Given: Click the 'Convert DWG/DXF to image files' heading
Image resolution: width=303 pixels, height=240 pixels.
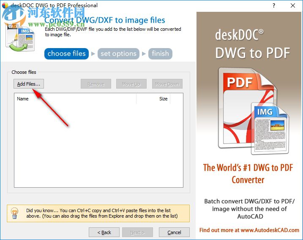Looking at the screenshot, I should 104,20.
